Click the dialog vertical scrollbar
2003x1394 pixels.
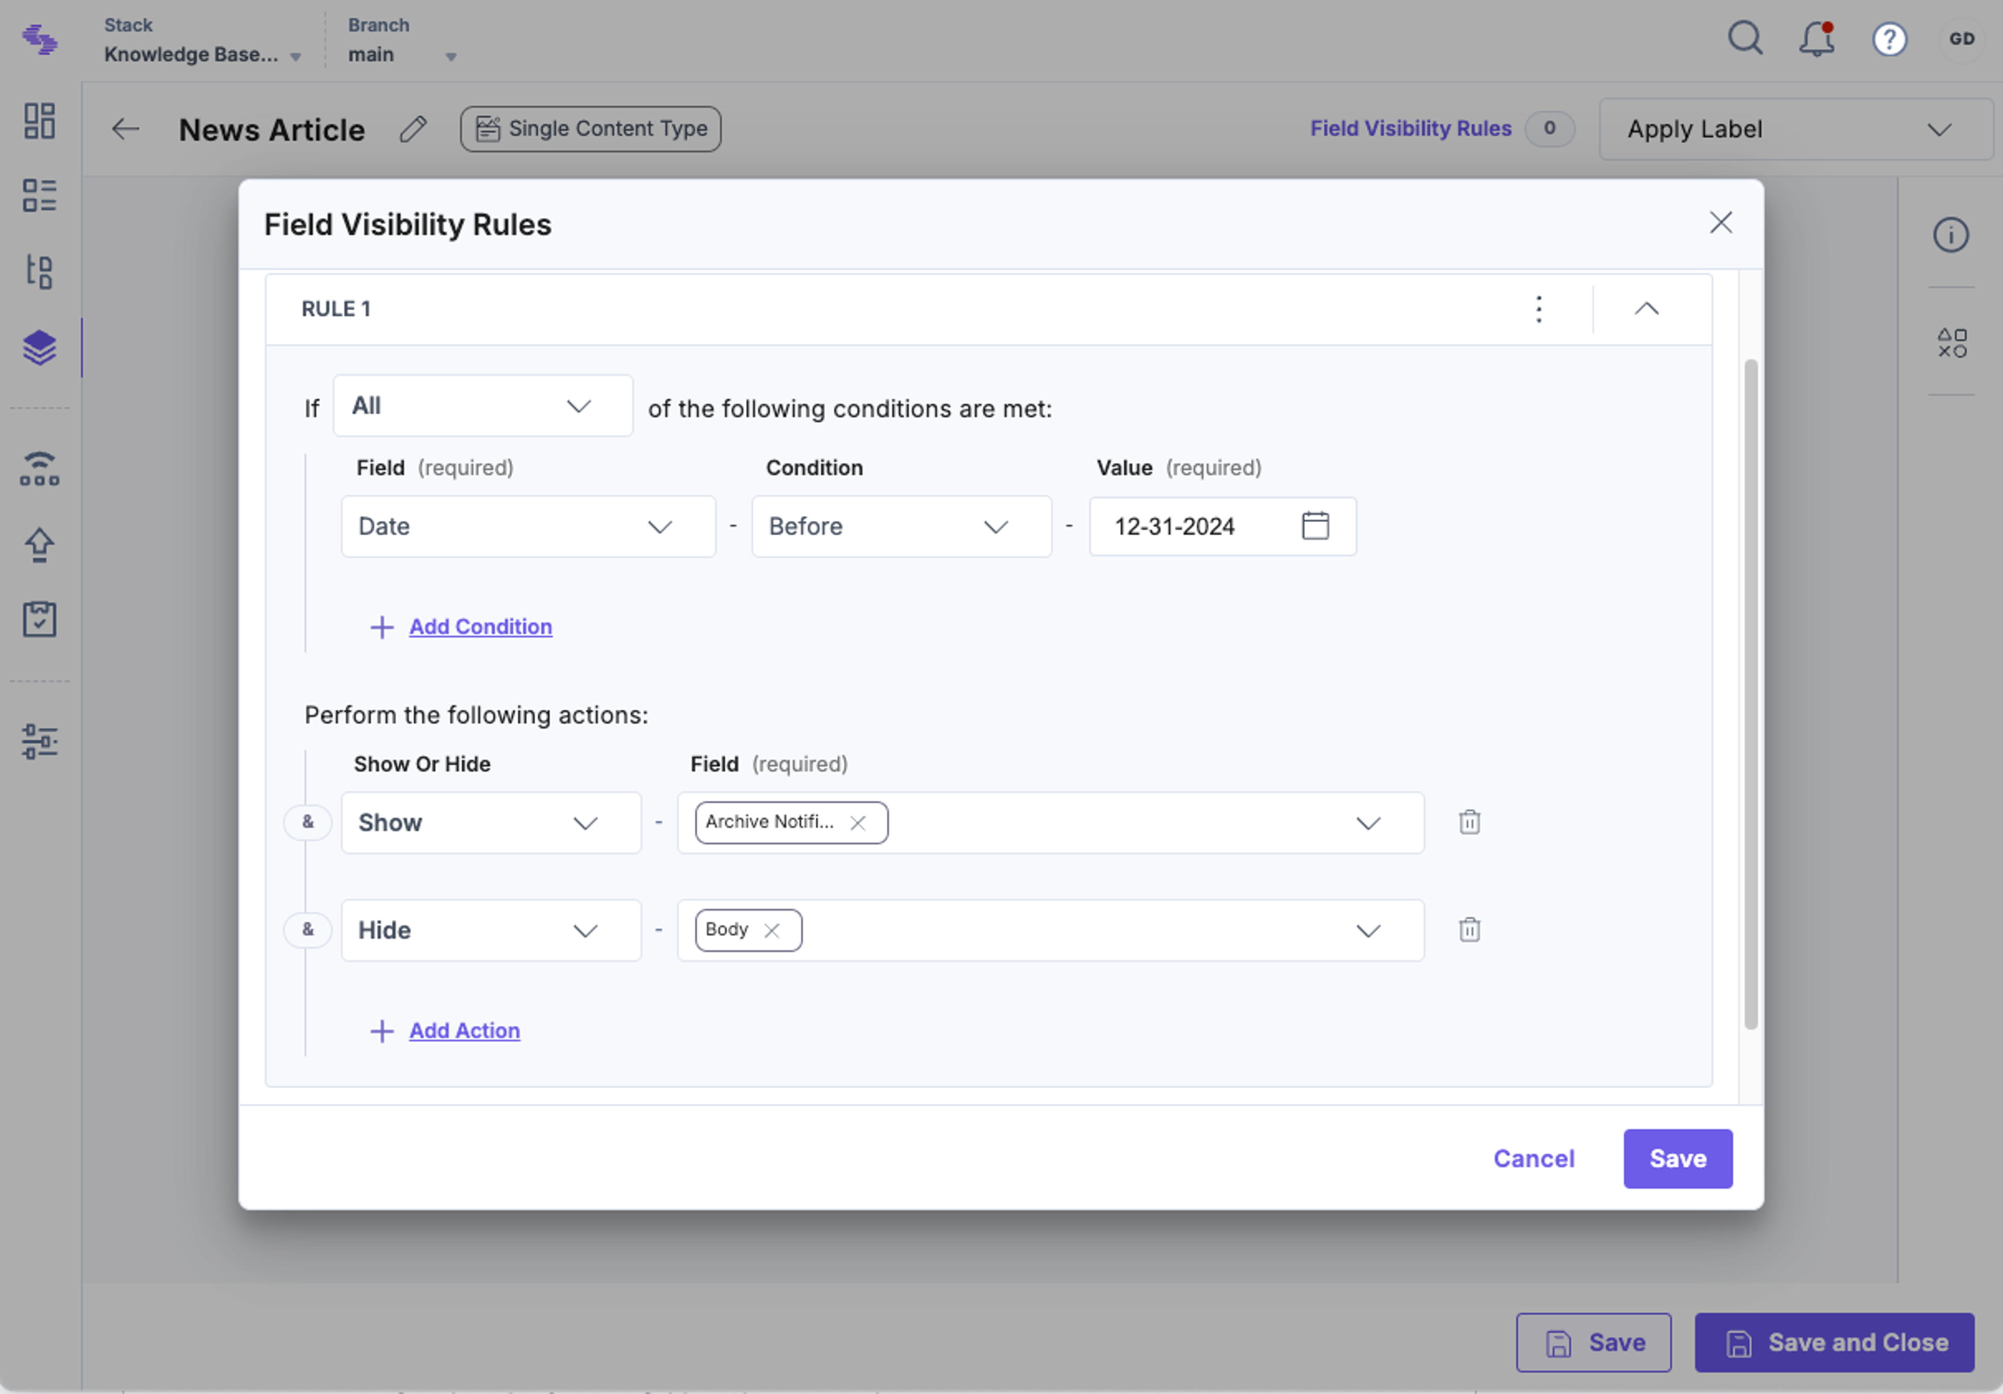[x=1750, y=693]
